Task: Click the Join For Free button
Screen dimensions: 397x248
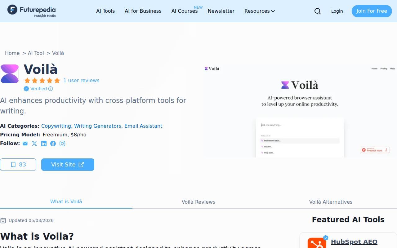Action: [372, 11]
